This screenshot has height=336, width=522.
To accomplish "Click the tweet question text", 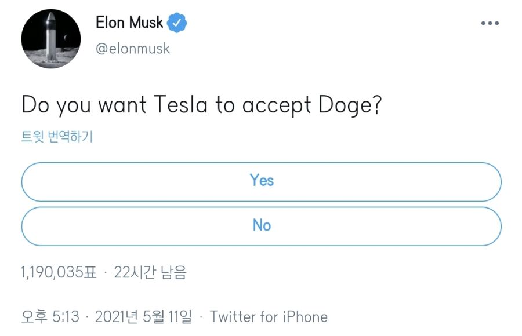I will 201,105.
